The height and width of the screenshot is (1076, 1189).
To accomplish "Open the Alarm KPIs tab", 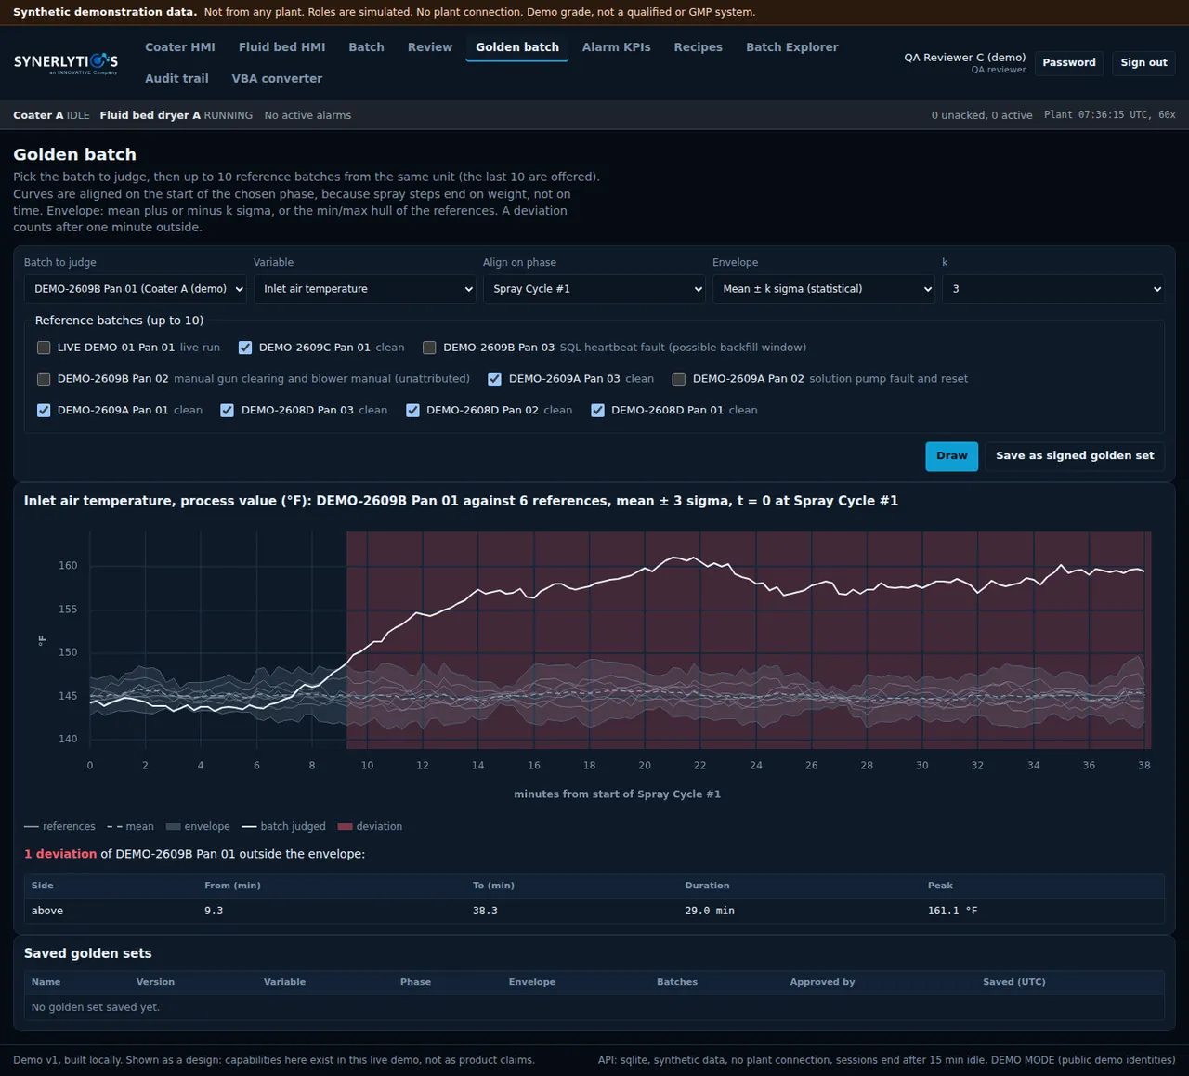I will click(616, 47).
